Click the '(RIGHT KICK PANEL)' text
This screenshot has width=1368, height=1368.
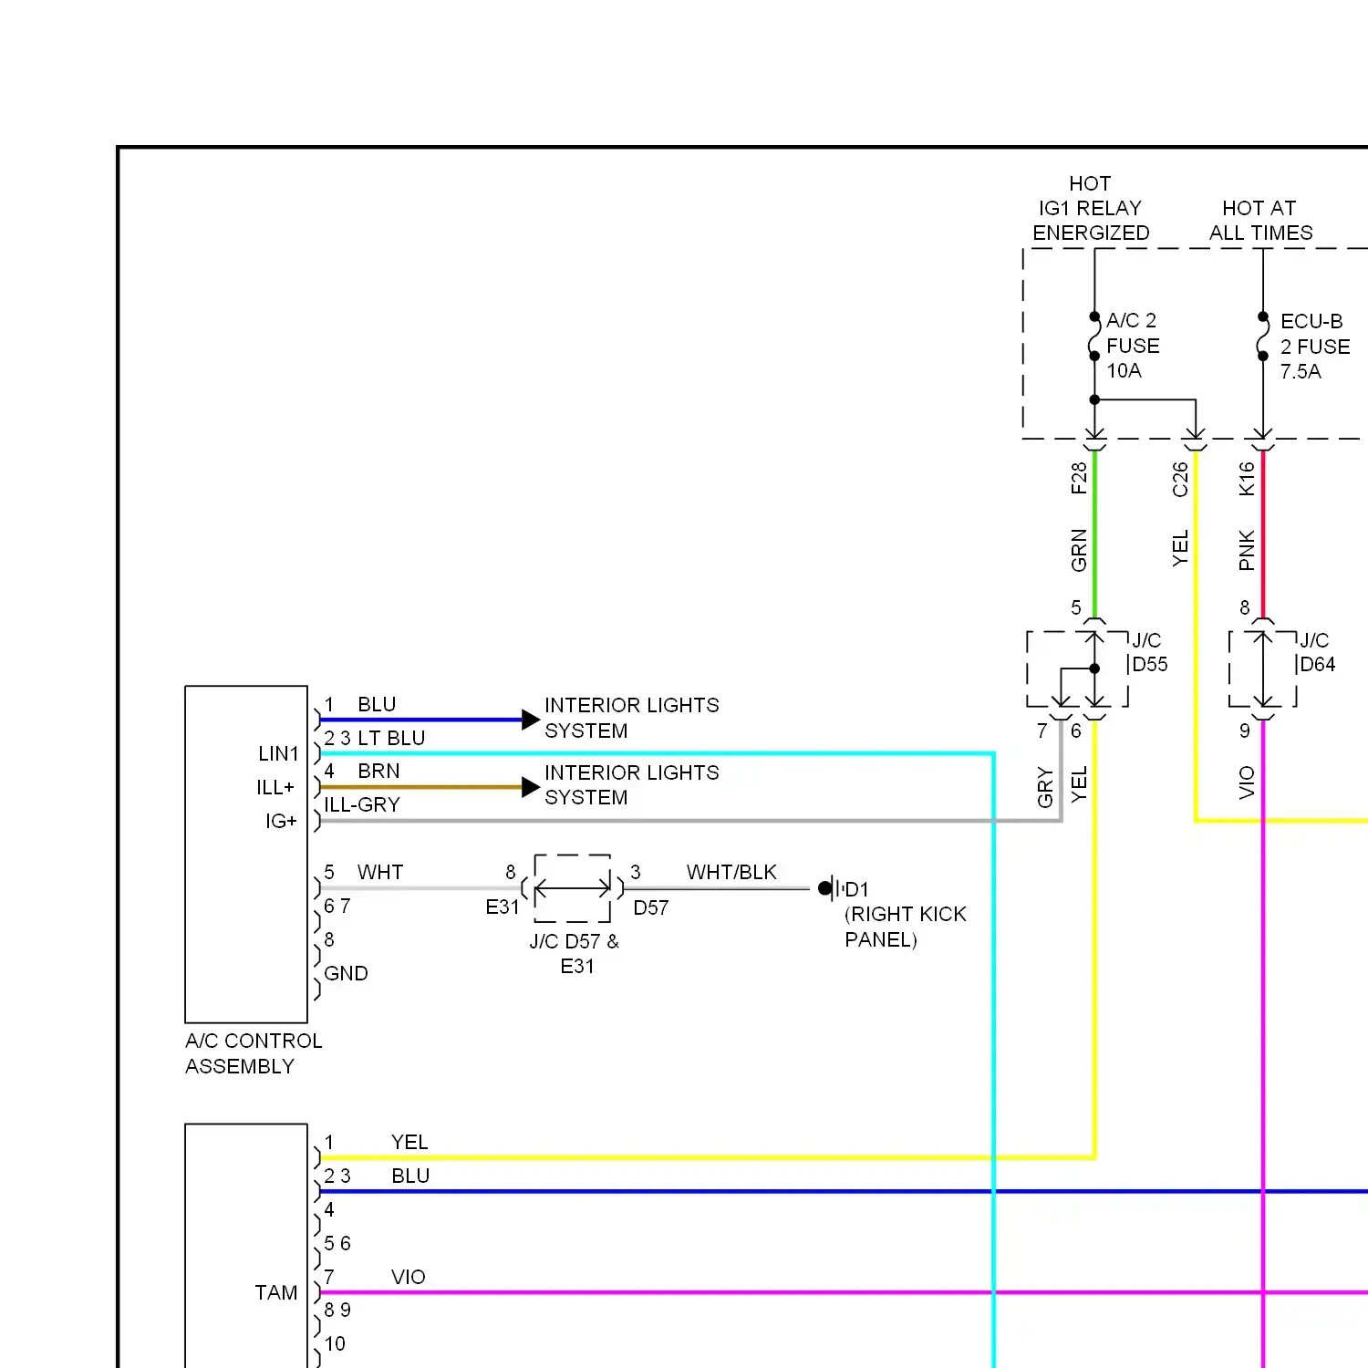pos(906,927)
